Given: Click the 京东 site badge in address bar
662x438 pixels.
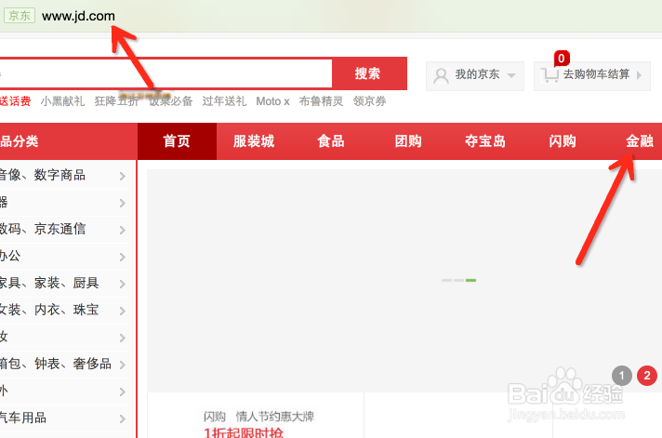Looking at the screenshot, I should click(x=20, y=16).
